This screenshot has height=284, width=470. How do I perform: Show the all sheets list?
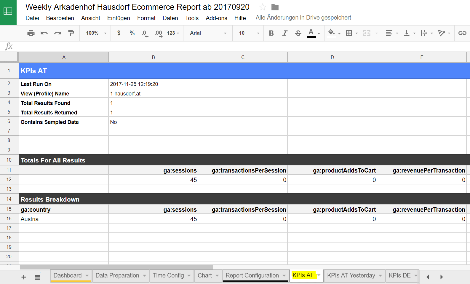pos(37,277)
